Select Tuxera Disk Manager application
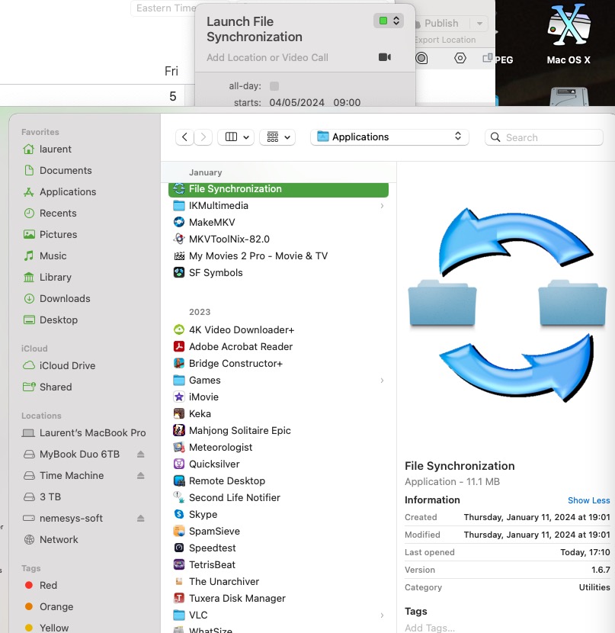615x633 pixels. pos(237,599)
